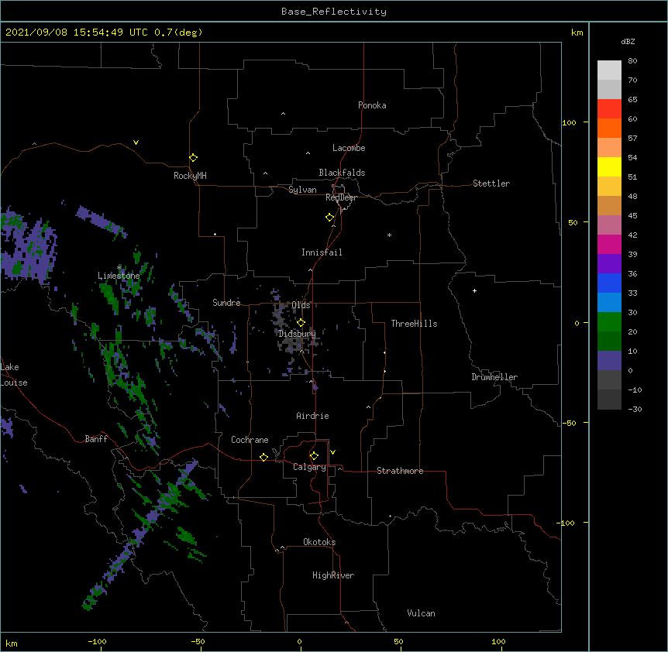Click the Airdrie city label

click(313, 416)
